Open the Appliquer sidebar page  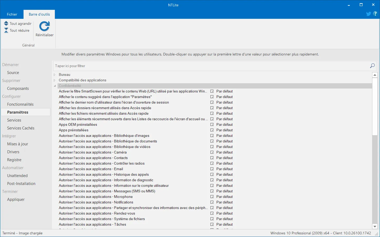coord(16,199)
